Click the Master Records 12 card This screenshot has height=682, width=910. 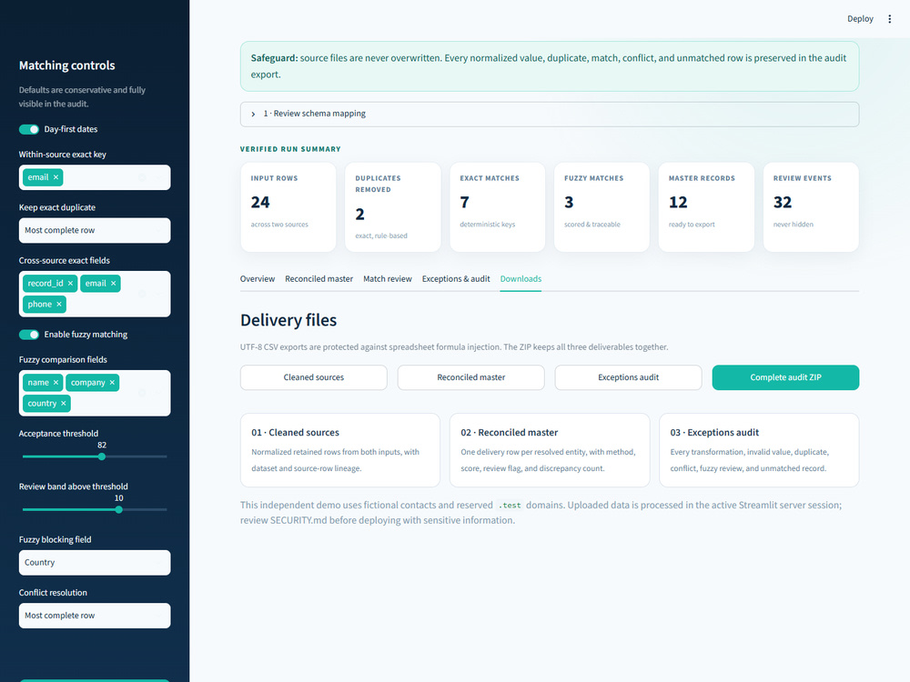coord(706,207)
